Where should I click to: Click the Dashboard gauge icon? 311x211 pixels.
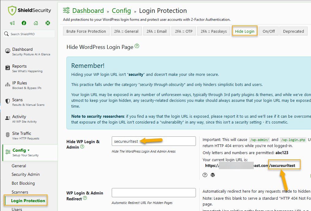[8, 51]
